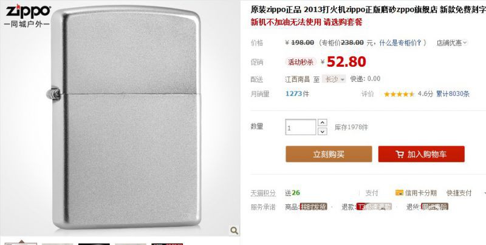Click the credit card installment icon

pyautogui.click(x=399, y=193)
